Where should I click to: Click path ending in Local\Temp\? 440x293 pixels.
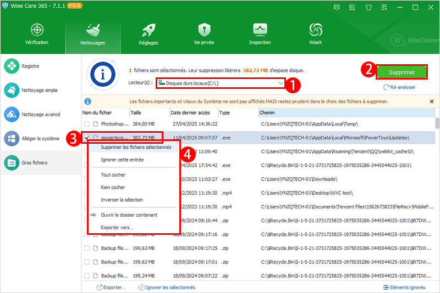(x=310, y=123)
